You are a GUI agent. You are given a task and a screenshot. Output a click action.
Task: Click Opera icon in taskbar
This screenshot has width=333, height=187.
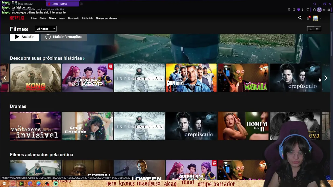pos(13,184)
